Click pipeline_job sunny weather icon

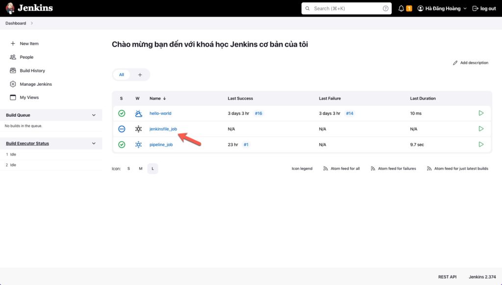pos(138,144)
